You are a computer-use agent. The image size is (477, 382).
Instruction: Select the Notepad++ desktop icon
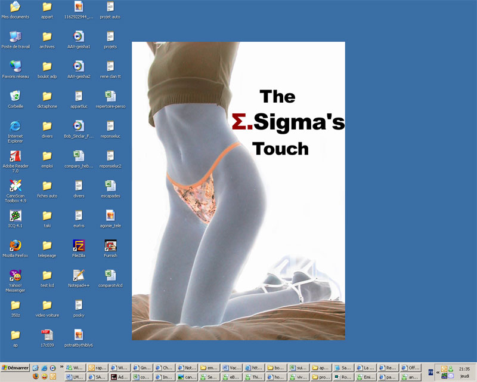[x=79, y=275]
